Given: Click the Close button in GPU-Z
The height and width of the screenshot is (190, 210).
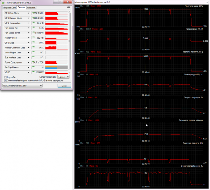Looking at the screenshot, I should coord(64,86).
